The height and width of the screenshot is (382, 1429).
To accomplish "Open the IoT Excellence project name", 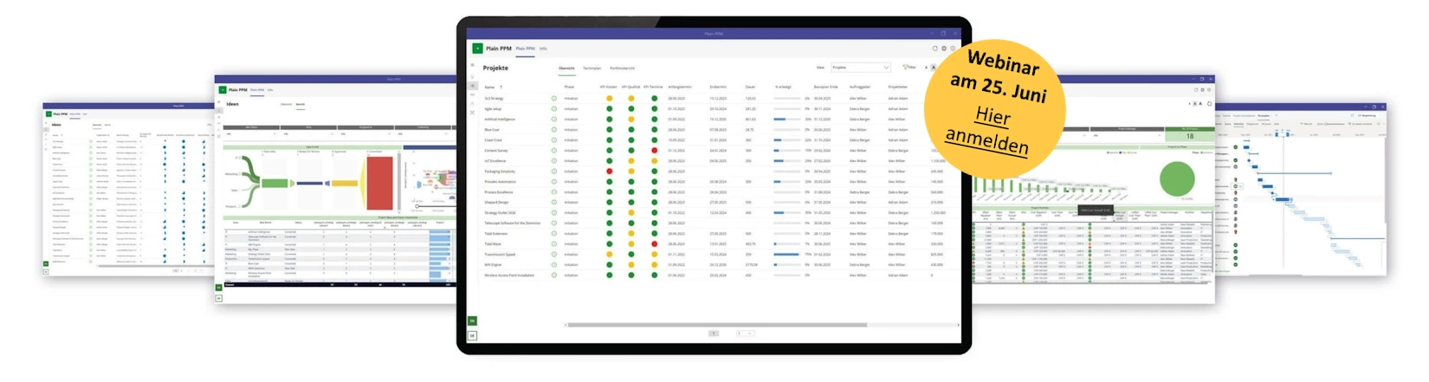I will [x=495, y=161].
